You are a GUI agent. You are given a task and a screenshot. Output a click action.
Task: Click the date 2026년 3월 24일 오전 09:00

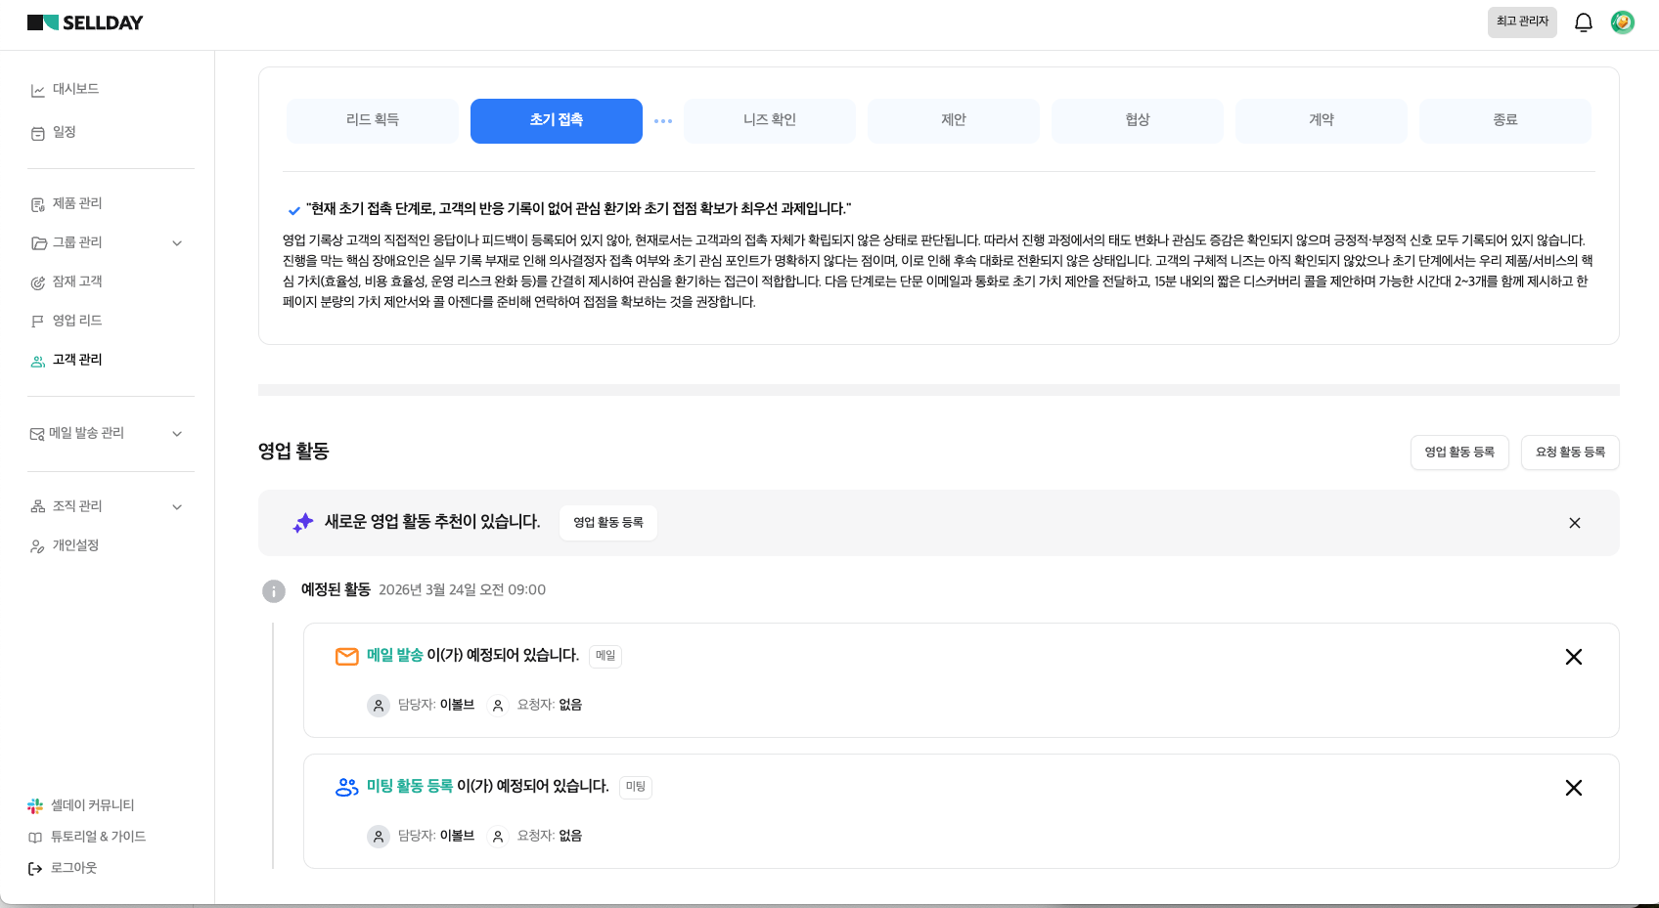[x=462, y=590]
